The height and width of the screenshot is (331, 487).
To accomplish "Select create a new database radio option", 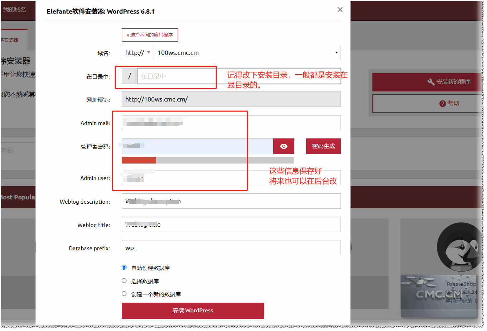I will 124,294.
